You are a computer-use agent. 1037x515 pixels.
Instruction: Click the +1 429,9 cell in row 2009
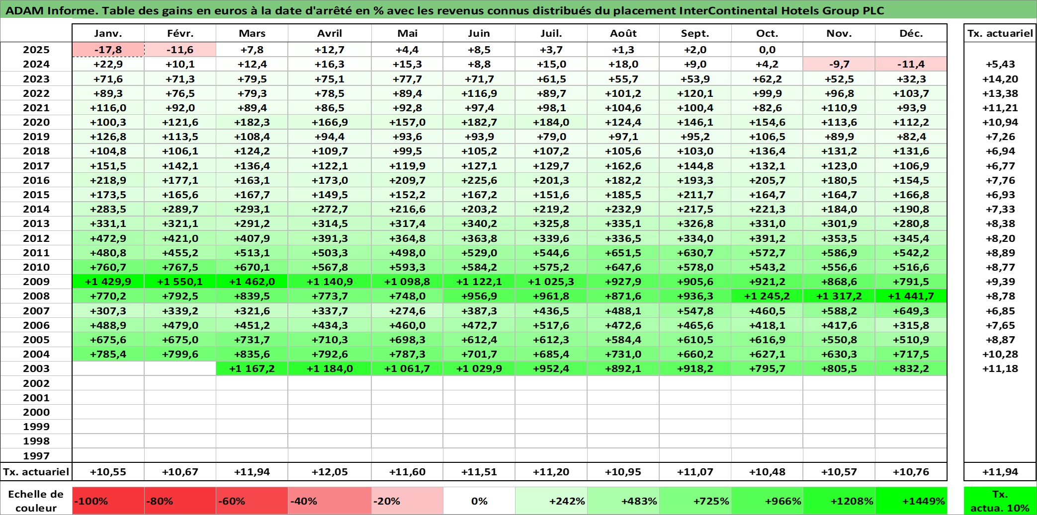coord(108,282)
